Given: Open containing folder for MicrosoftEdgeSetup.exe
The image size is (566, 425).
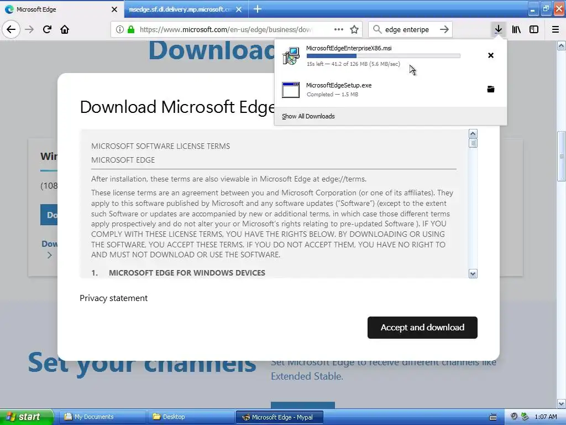Looking at the screenshot, I should pos(491,89).
